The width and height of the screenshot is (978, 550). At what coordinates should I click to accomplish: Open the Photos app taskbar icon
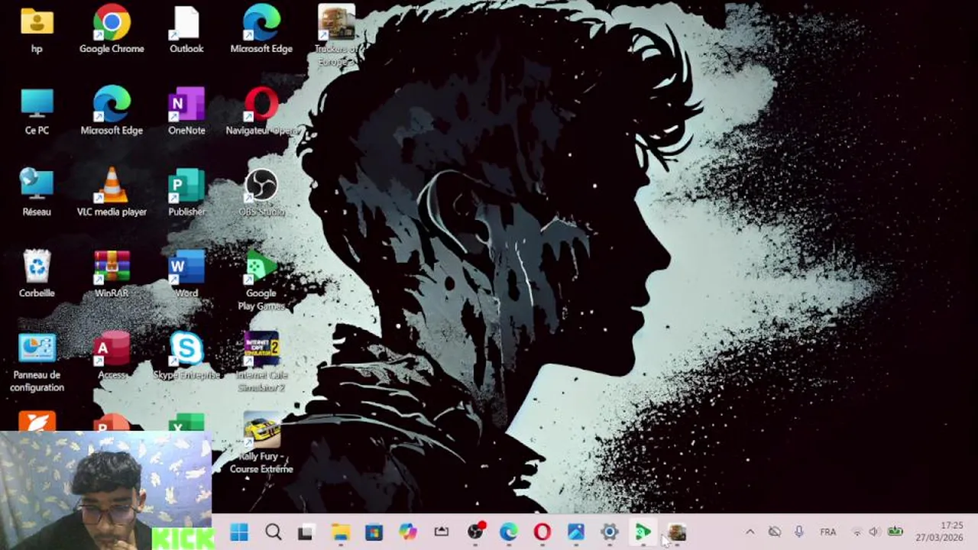tap(576, 532)
